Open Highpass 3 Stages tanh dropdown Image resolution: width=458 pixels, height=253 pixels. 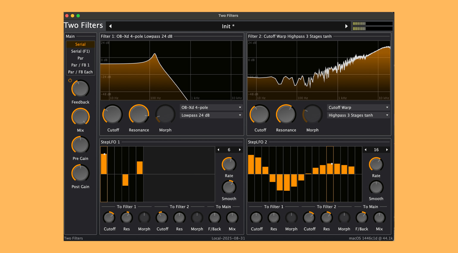click(358, 115)
